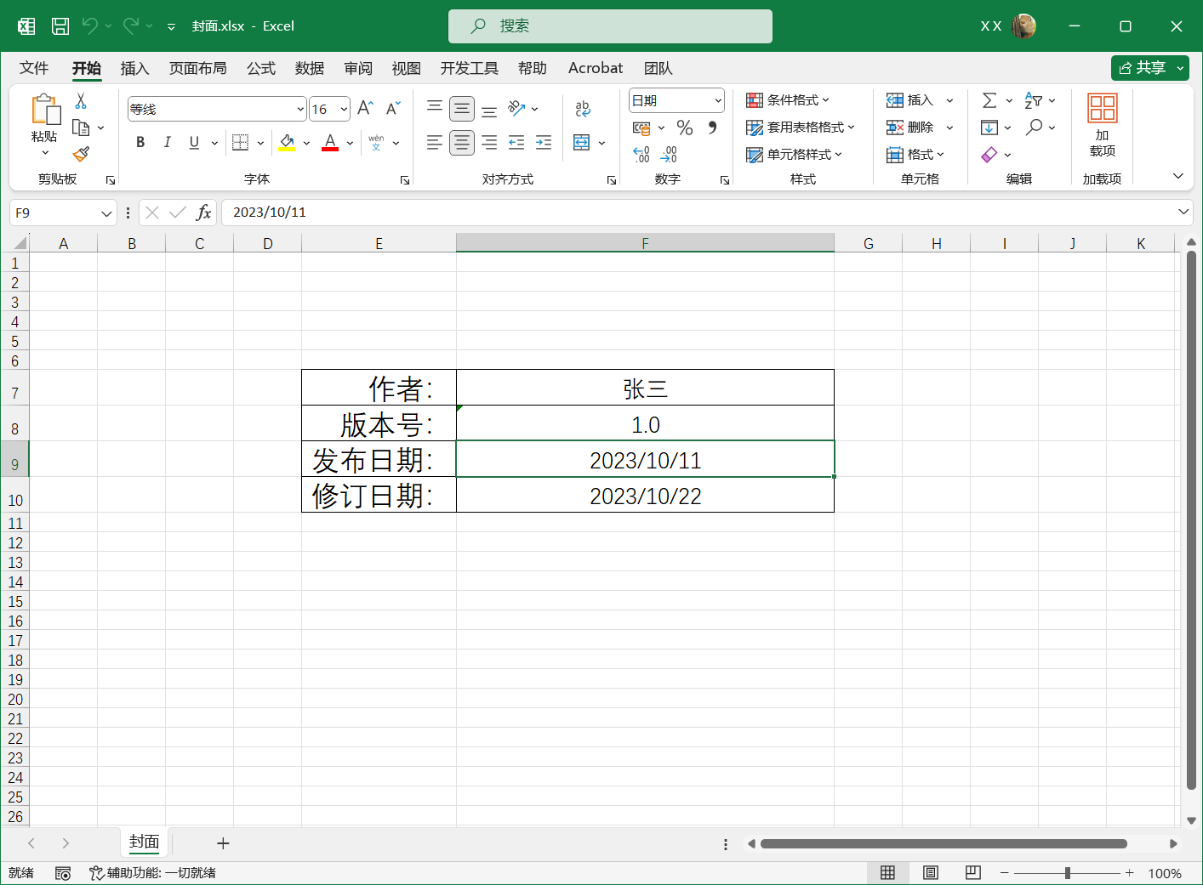Switch to the 插入 ribbon tab
The height and width of the screenshot is (885, 1203).
134,68
